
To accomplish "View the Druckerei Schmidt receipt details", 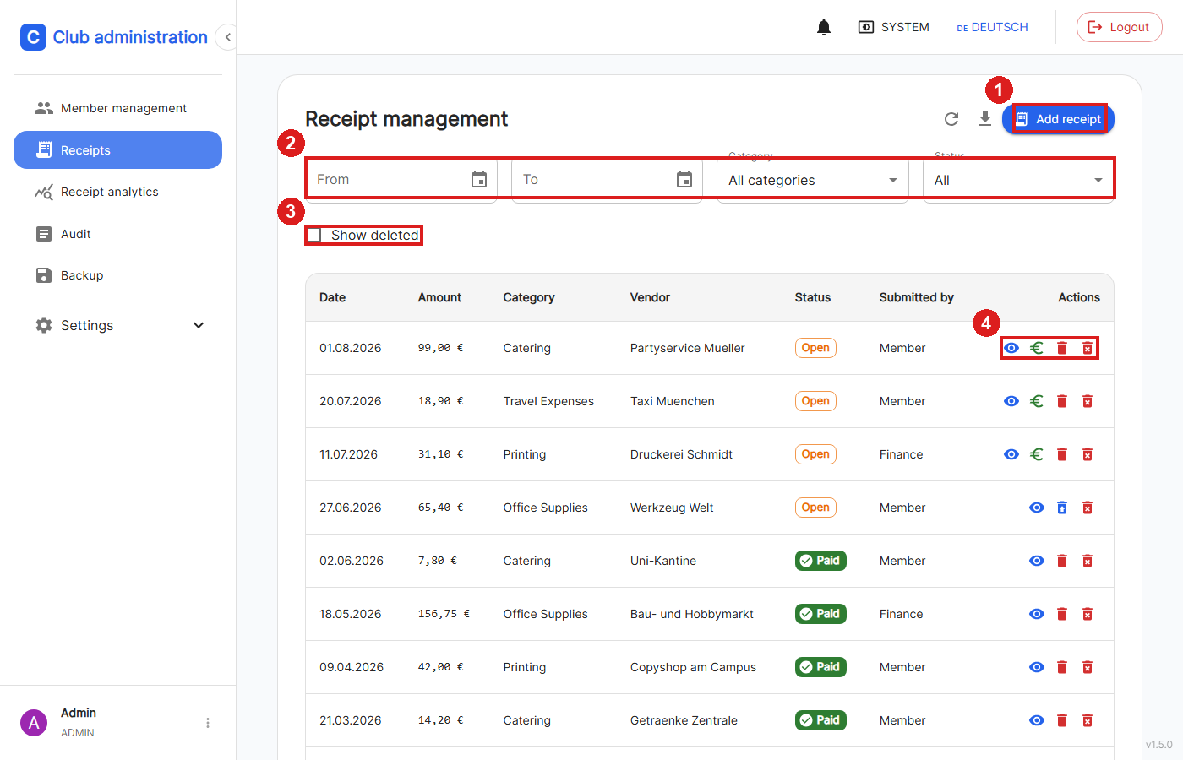I will coord(1011,454).
